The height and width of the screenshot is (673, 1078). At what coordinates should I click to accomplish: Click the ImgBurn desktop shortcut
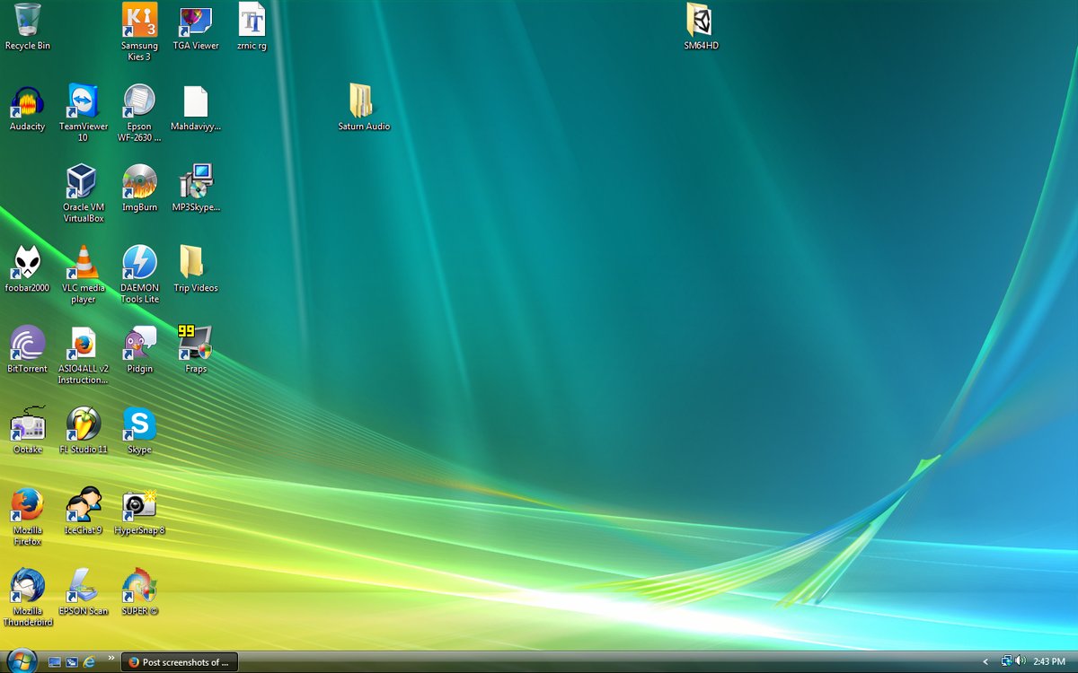[139, 182]
